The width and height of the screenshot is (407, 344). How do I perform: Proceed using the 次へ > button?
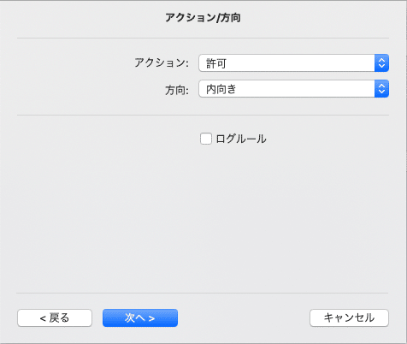(x=140, y=317)
